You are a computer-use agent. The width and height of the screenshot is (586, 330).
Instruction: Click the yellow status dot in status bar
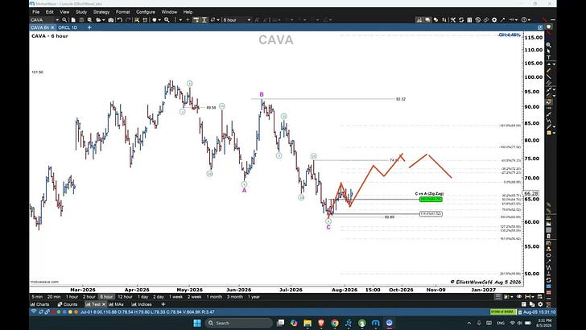[x=70, y=311]
